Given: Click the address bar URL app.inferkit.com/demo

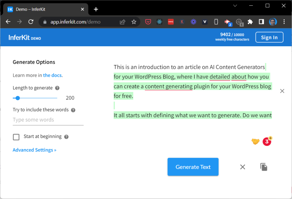Looking at the screenshot, I should [x=75, y=22].
